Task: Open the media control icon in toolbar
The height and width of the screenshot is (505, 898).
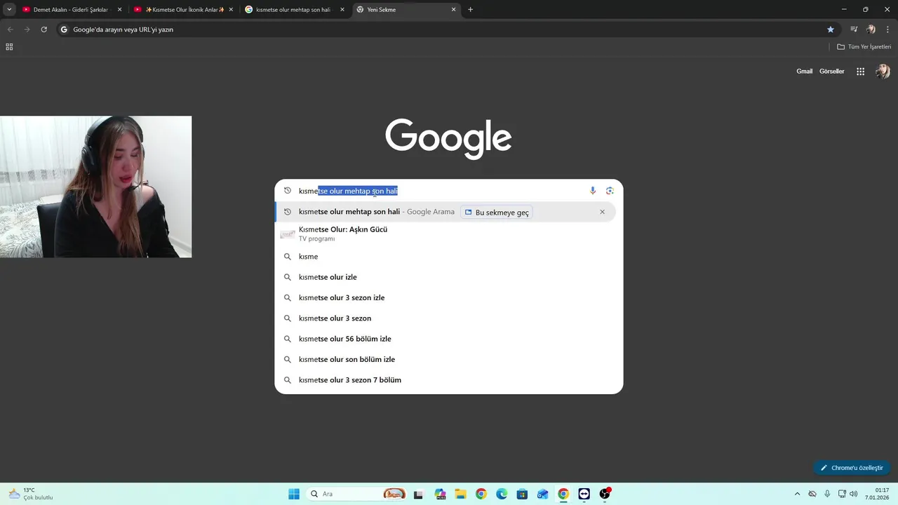Action: point(854,29)
